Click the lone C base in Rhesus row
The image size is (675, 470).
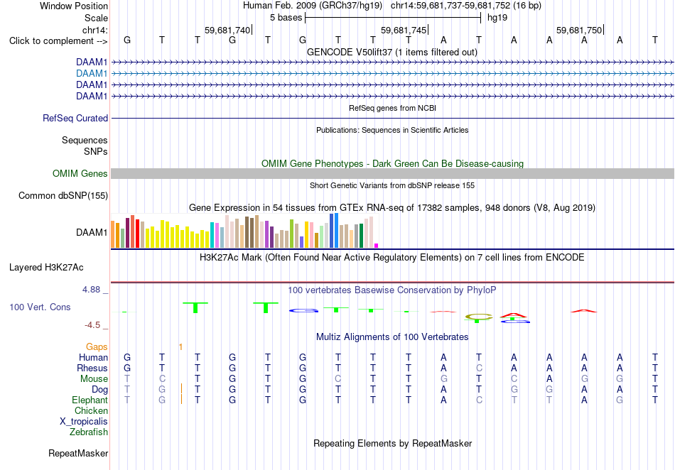click(x=479, y=368)
